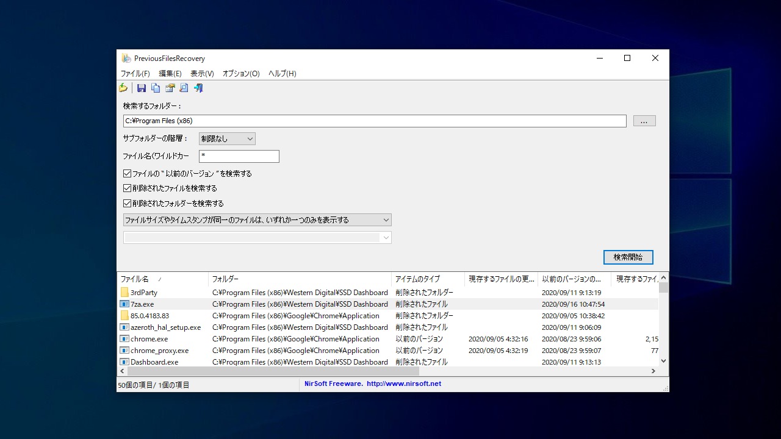Click the save floppy disk toolbar icon
781x439 pixels.
[x=142, y=88]
